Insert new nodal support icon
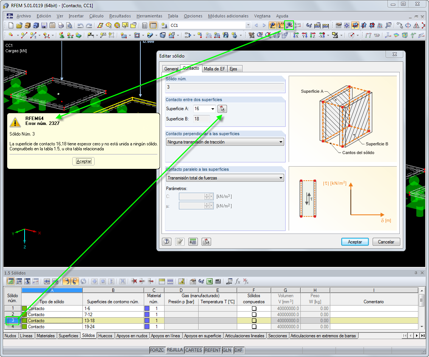 61,35
